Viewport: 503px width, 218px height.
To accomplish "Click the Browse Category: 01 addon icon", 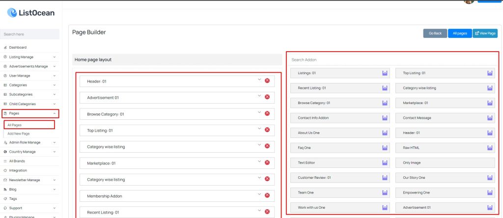I will click(385, 103).
